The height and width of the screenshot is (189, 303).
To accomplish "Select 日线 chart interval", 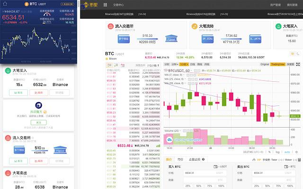I will click(193, 64).
